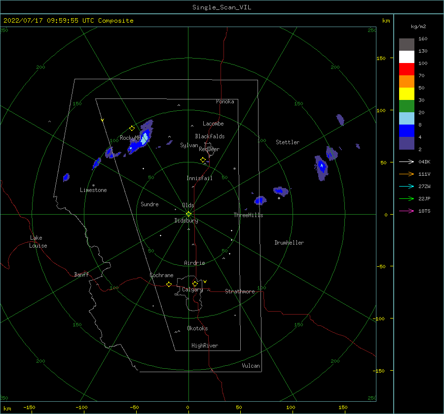Pick the dark purple 4 legend swatch
Viewport: 444px width, 414px height.
[407, 143]
